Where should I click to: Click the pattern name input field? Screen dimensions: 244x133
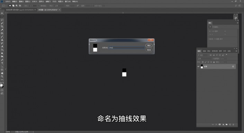coord(127,48)
